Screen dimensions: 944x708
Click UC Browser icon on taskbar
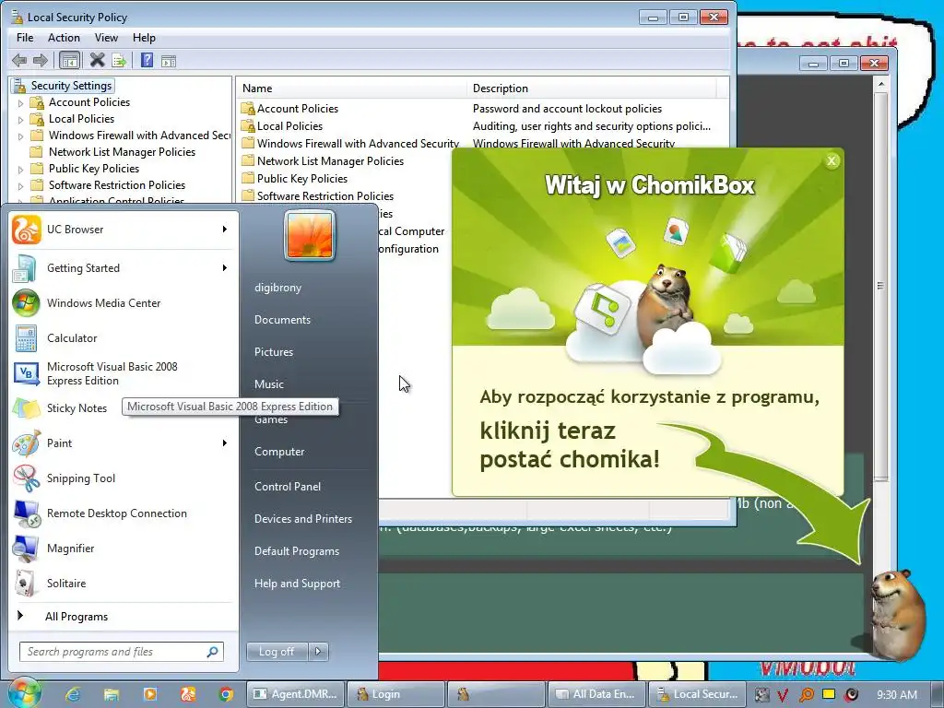coord(188,694)
